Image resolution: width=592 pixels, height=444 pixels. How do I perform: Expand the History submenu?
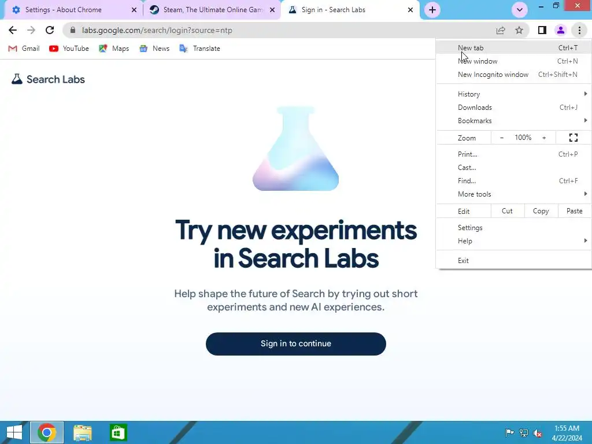click(x=513, y=94)
